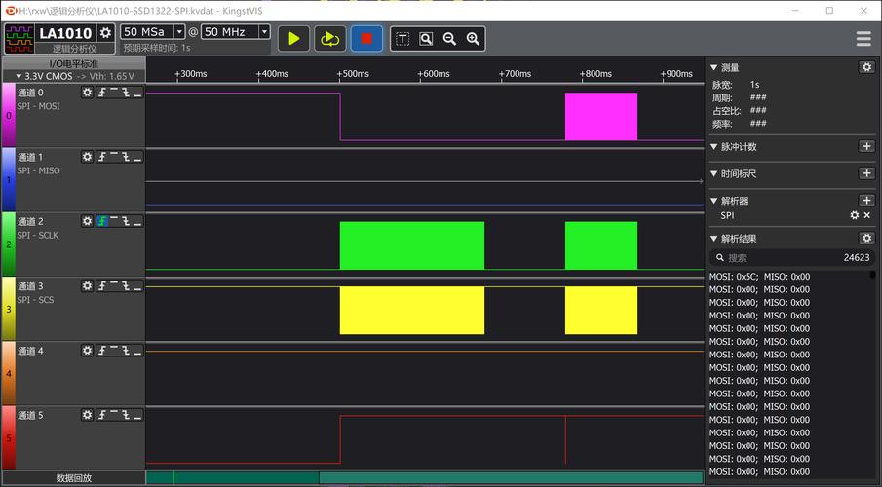Image resolution: width=882 pixels, height=487 pixels.
Task: Click the zoom-to-fit magnifier icon
Action: [426, 39]
